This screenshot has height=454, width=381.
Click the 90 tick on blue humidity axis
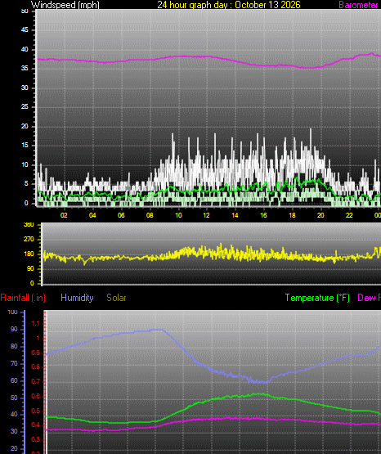tap(14, 329)
